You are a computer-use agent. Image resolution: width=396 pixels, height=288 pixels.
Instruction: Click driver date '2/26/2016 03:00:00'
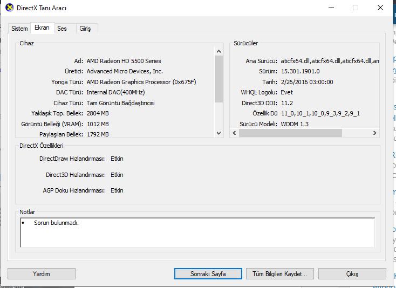coord(307,82)
